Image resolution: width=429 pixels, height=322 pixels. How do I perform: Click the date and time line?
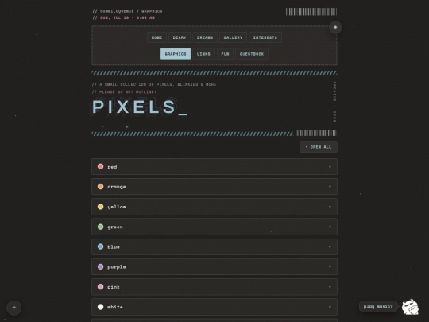tap(124, 17)
